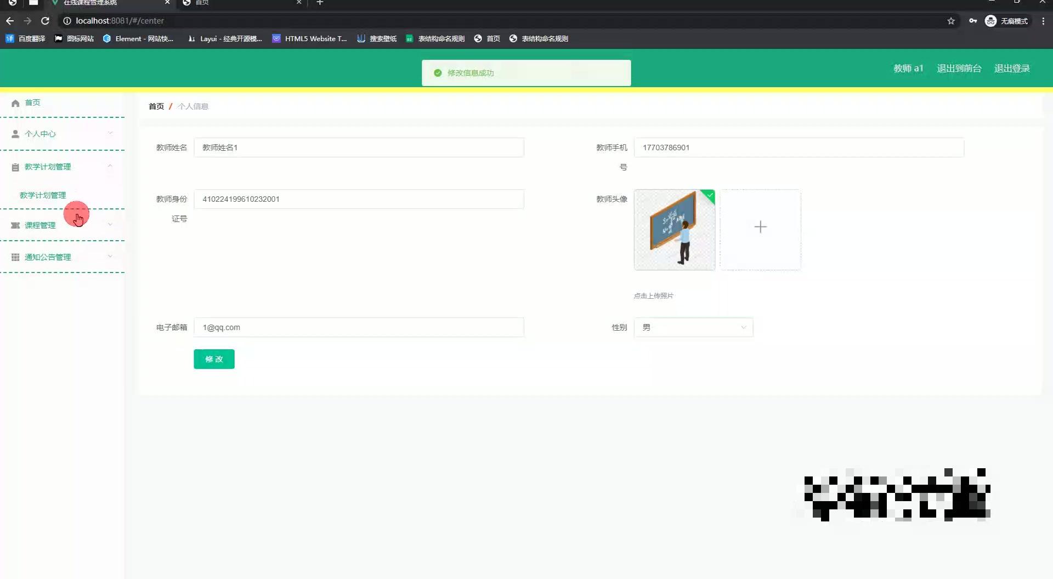Click the 退出到前台 link

point(958,68)
